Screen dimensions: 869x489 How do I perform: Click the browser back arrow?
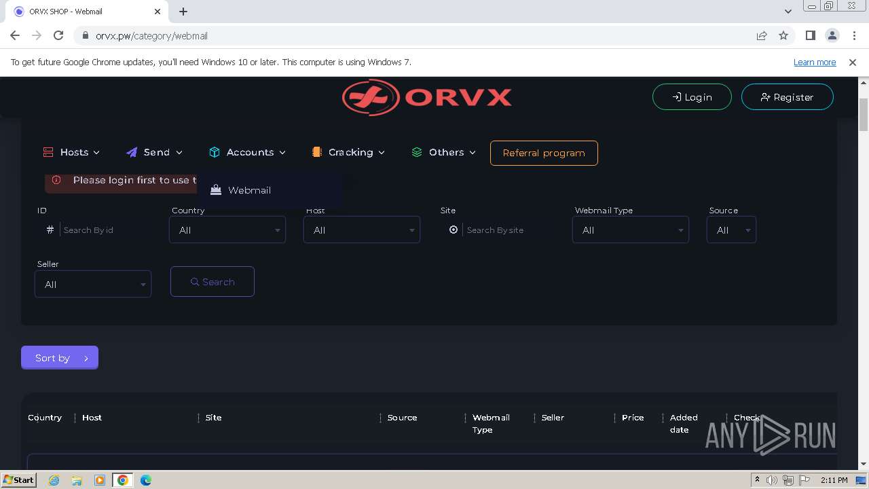click(x=15, y=35)
